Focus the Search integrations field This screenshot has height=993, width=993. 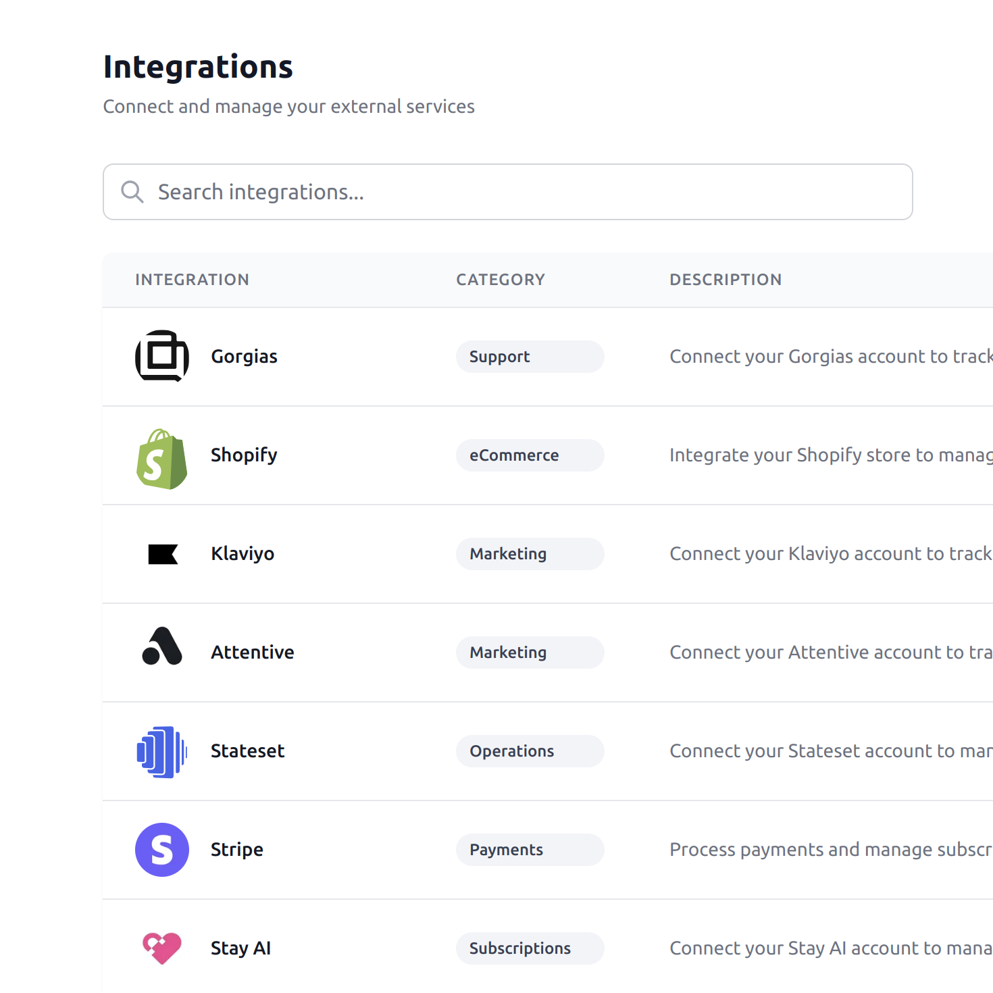[508, 192]
